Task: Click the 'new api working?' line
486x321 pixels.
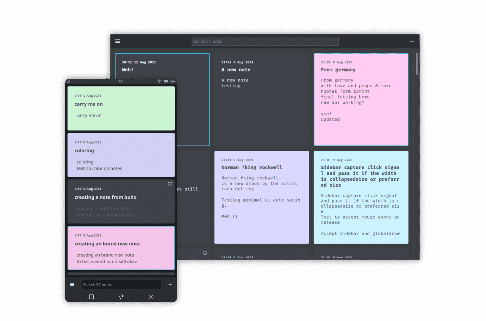Action: point(342,103)
